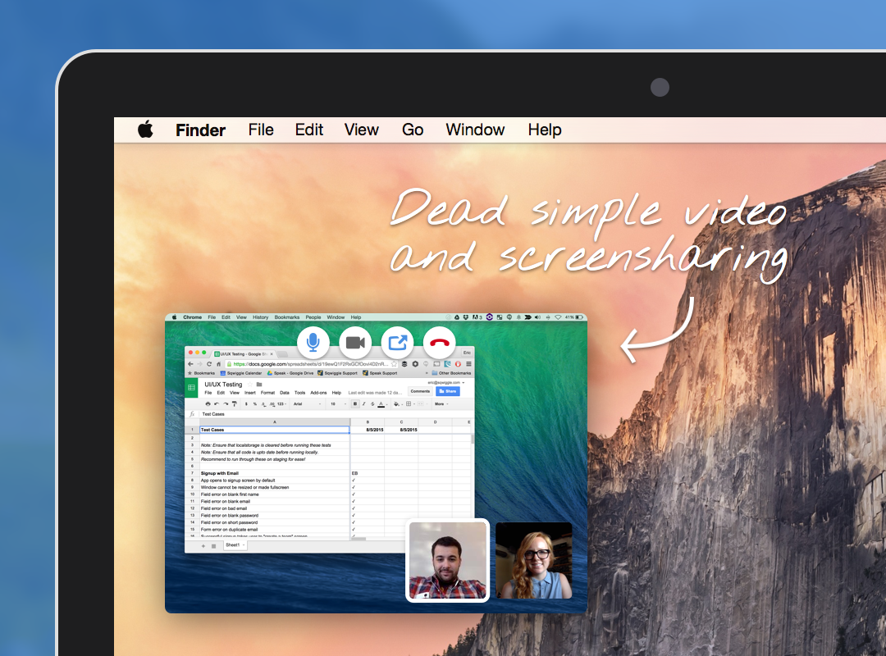This screenshot has width=886, height=656.
Task: Open the font size 10 dropdown
Action: (338, 404)
